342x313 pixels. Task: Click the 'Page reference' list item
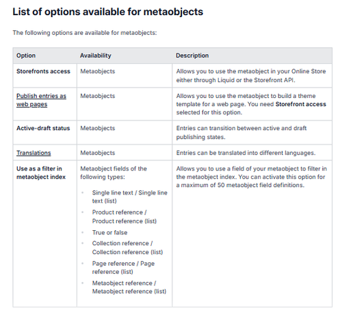tap(123, 268)
